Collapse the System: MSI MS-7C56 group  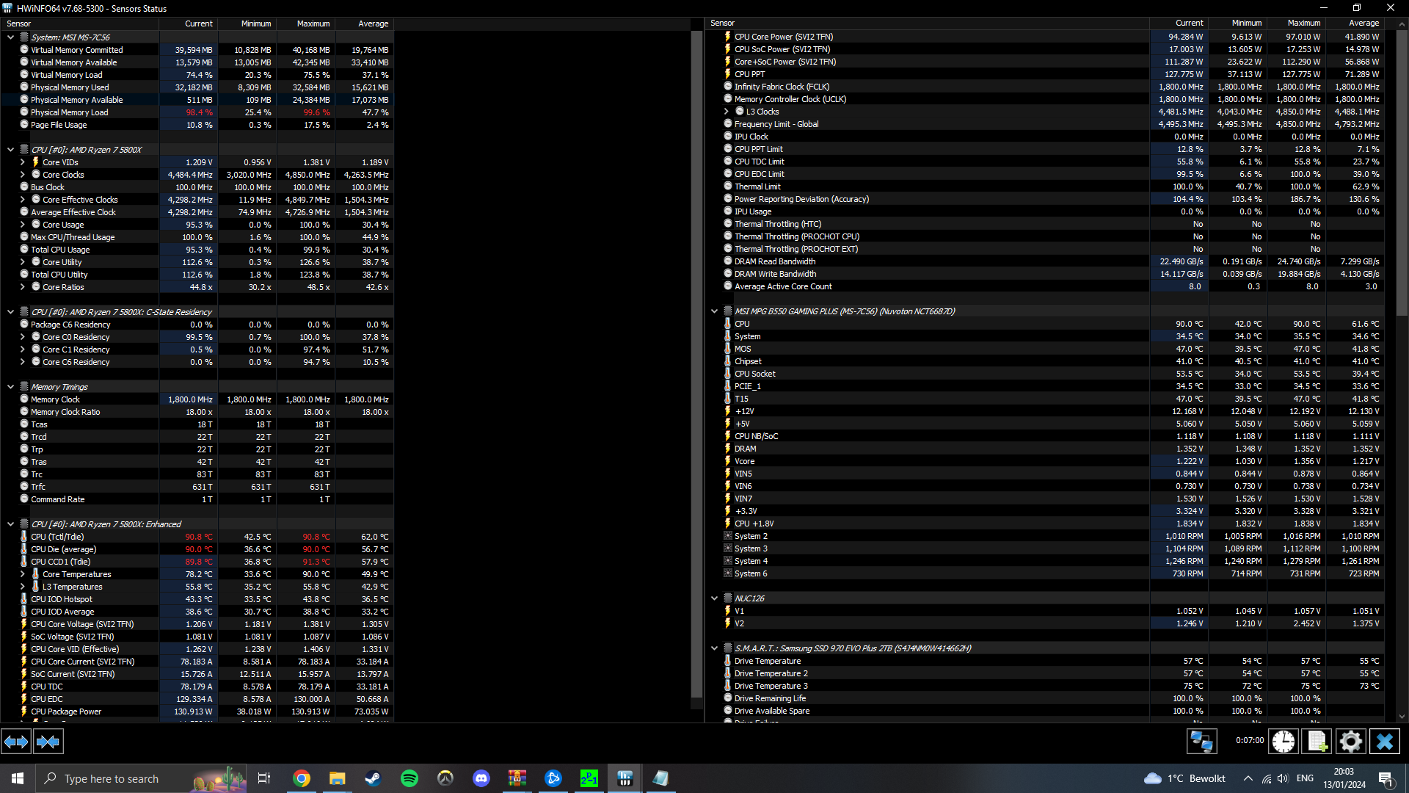coord(10,37)
